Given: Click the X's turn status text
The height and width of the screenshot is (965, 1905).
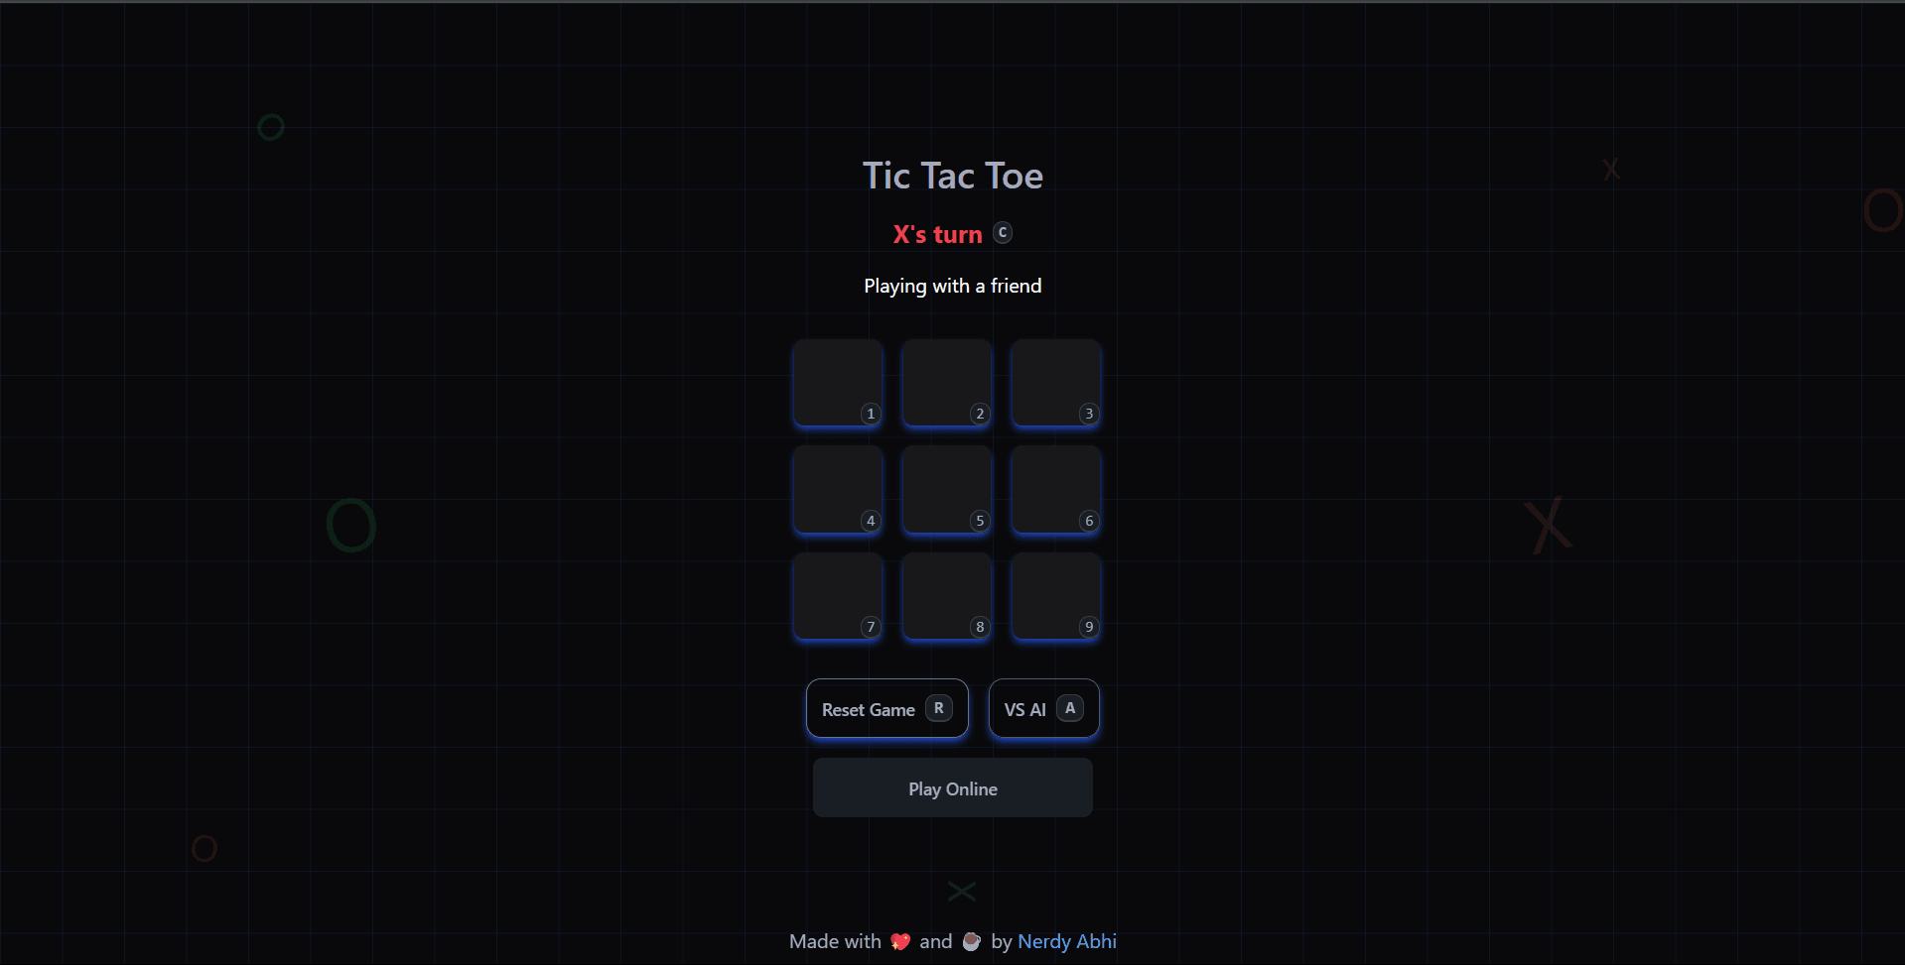Looking at the screenshot, I should (936, 235).
